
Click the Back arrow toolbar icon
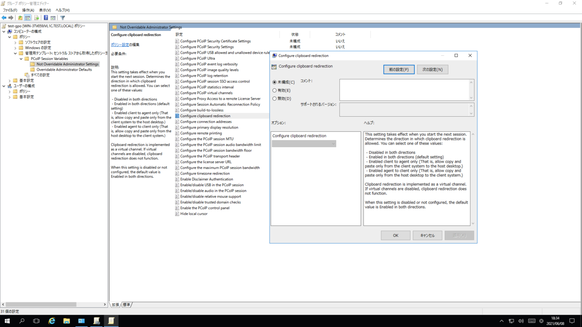(x=4, y=18)
